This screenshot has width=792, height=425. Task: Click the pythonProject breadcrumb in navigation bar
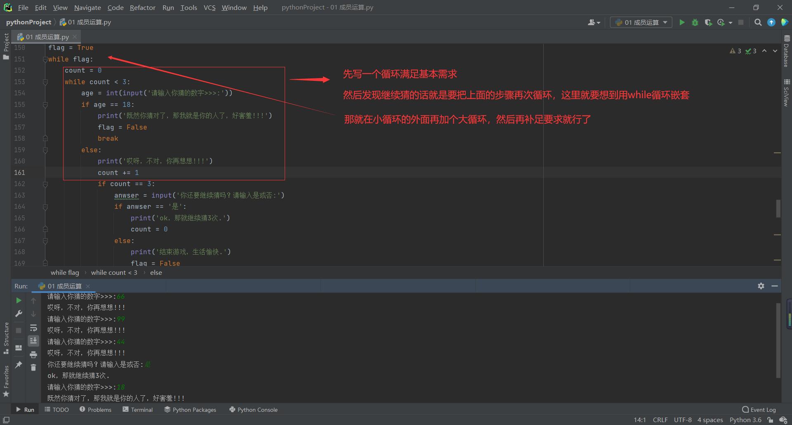click(28, 22)
